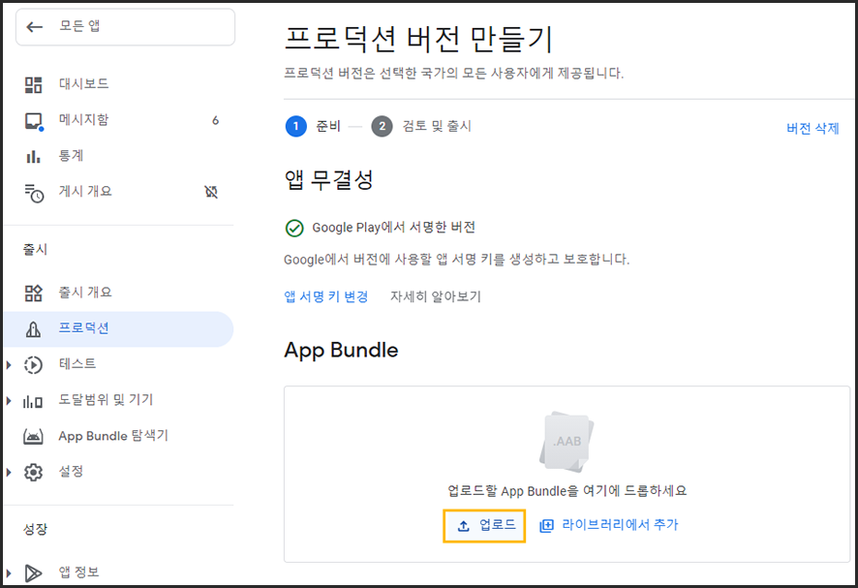858x588 pixels.
Task: Click the 업로드 upload button
Action: click(485, 525)
